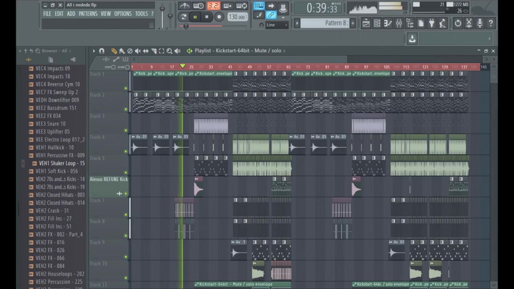514x289 pixels.
Task: Open the Playlist view from toolbar
Action: click(x=366, y=23)
